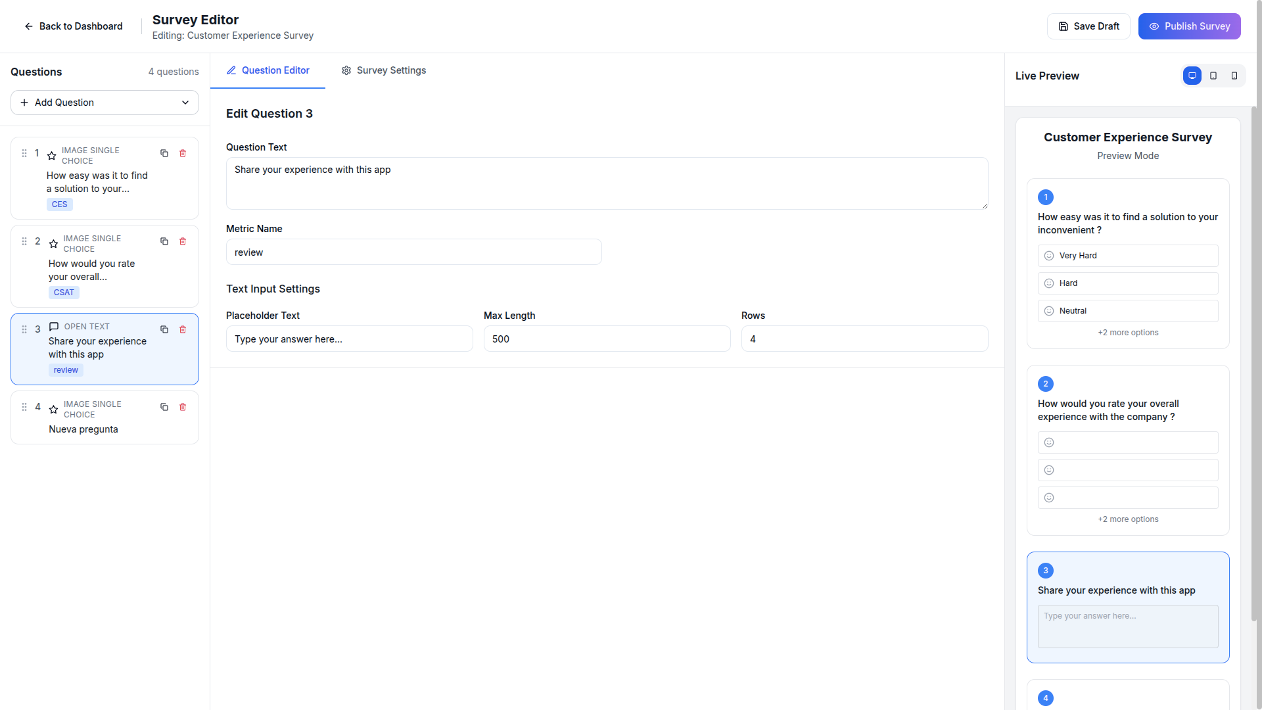Viewport: 1262px width, 710px height.
Task: Open the Add Question dropdown
Action: (x=105, y=103)
